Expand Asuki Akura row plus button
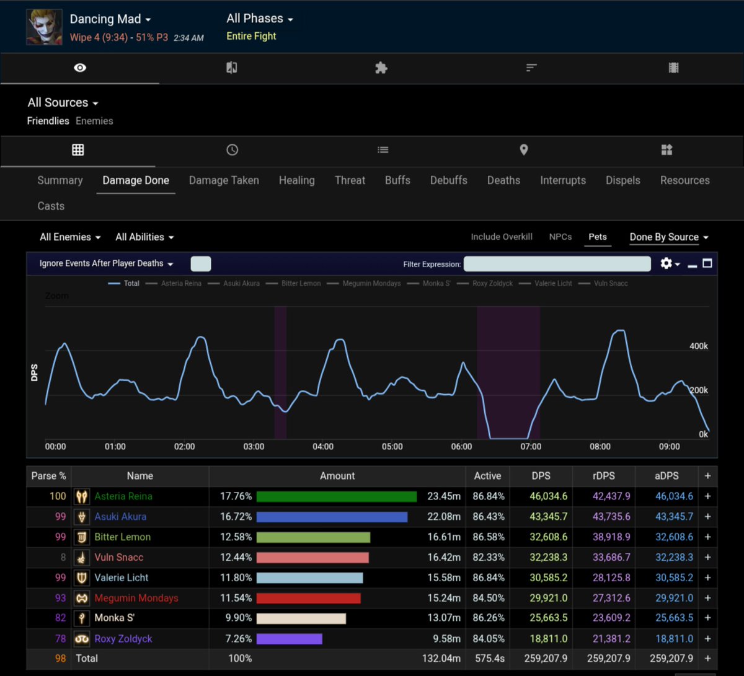 click(707, 517)
